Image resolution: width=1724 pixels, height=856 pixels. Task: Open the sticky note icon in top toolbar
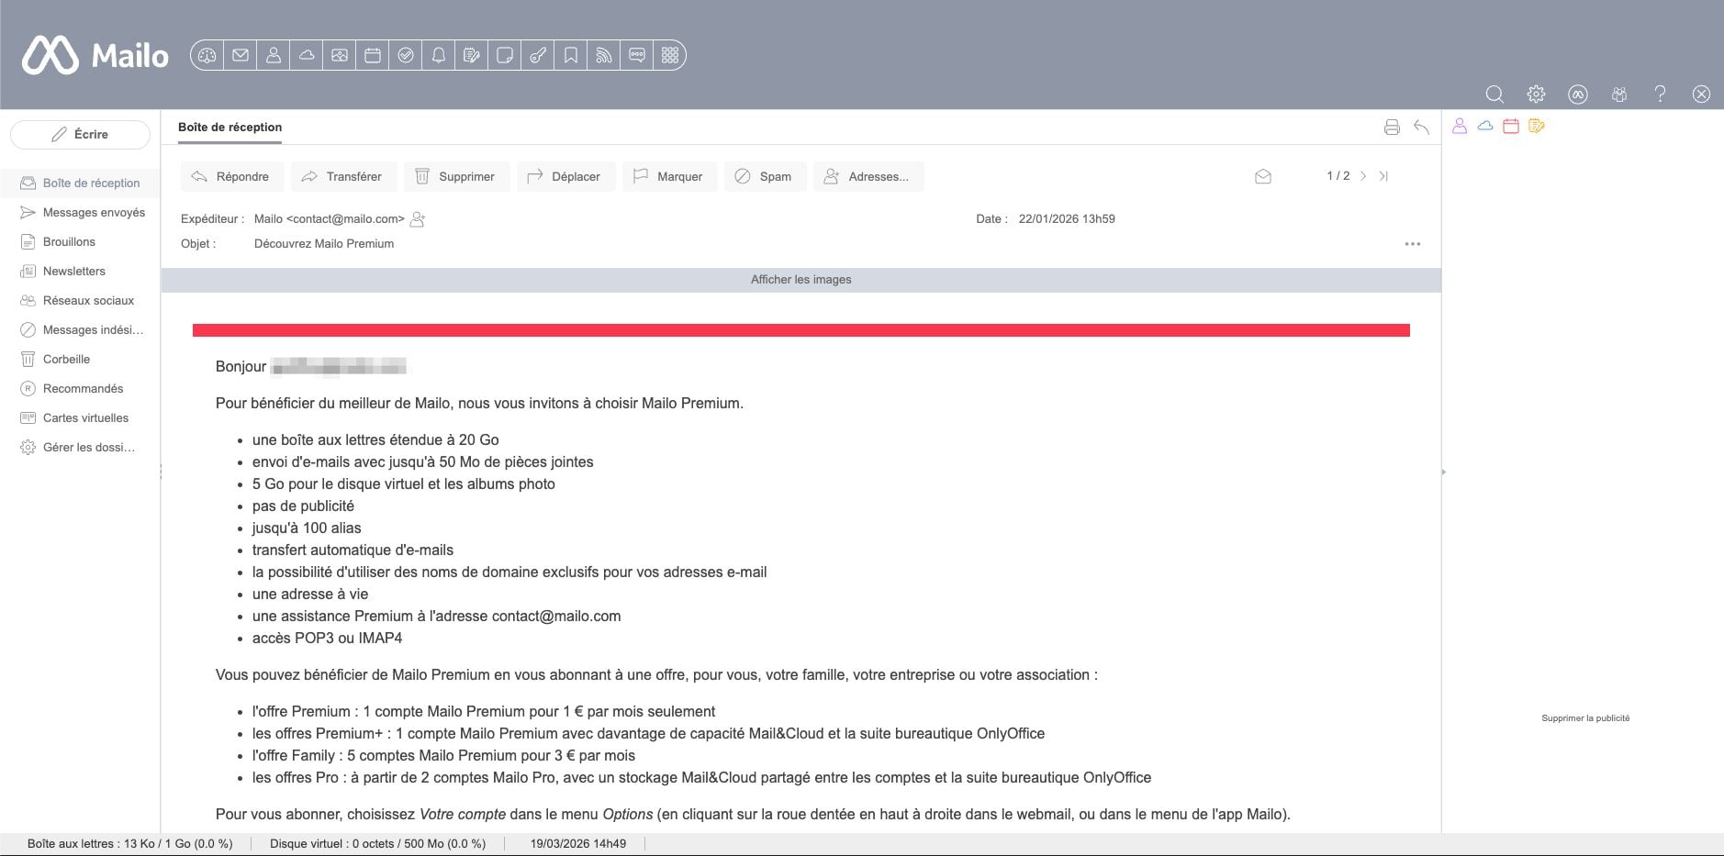point(505,55)
